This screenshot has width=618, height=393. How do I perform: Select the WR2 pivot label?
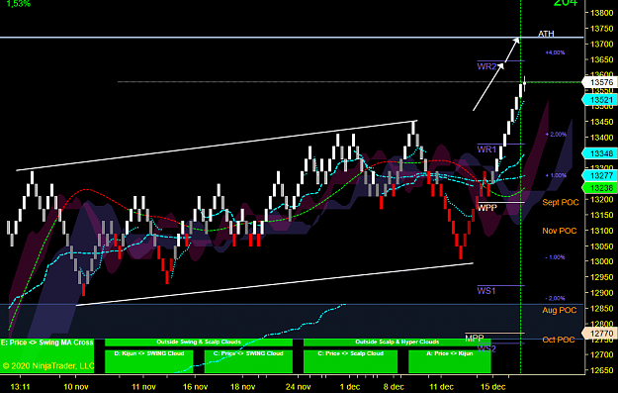486,66
